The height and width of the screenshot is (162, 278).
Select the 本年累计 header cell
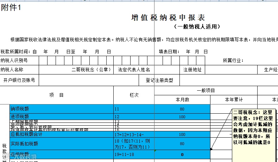pos(234,100)
